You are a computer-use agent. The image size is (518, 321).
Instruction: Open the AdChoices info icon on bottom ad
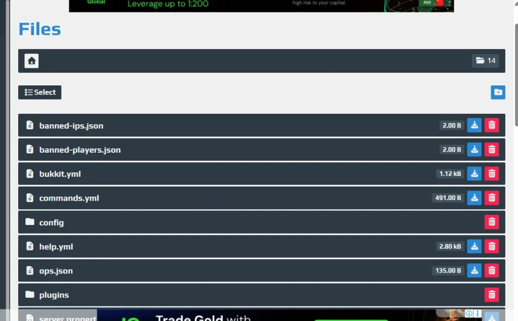coord(469,314)
